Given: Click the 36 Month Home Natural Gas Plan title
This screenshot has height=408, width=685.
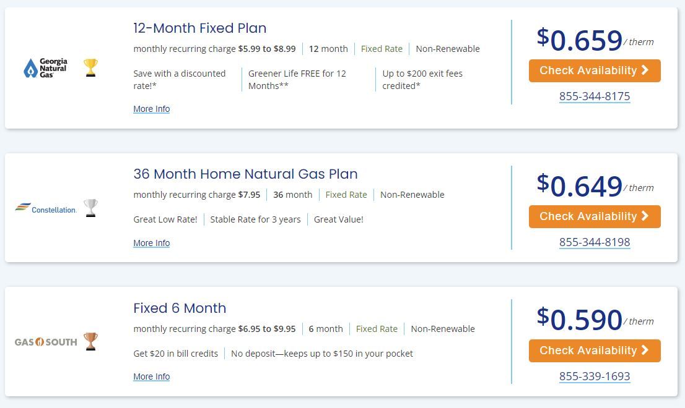Looking at the screenshot, I should click(245, 174).
